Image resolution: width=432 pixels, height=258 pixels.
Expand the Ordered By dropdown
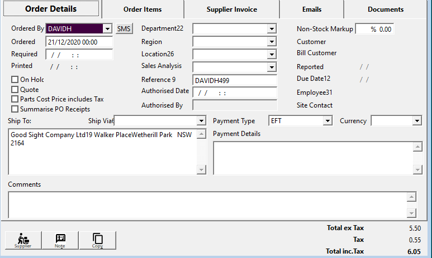click(107, 28)
